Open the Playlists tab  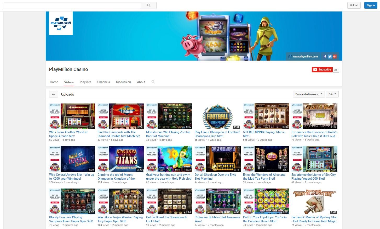click(x=85, y=82)
